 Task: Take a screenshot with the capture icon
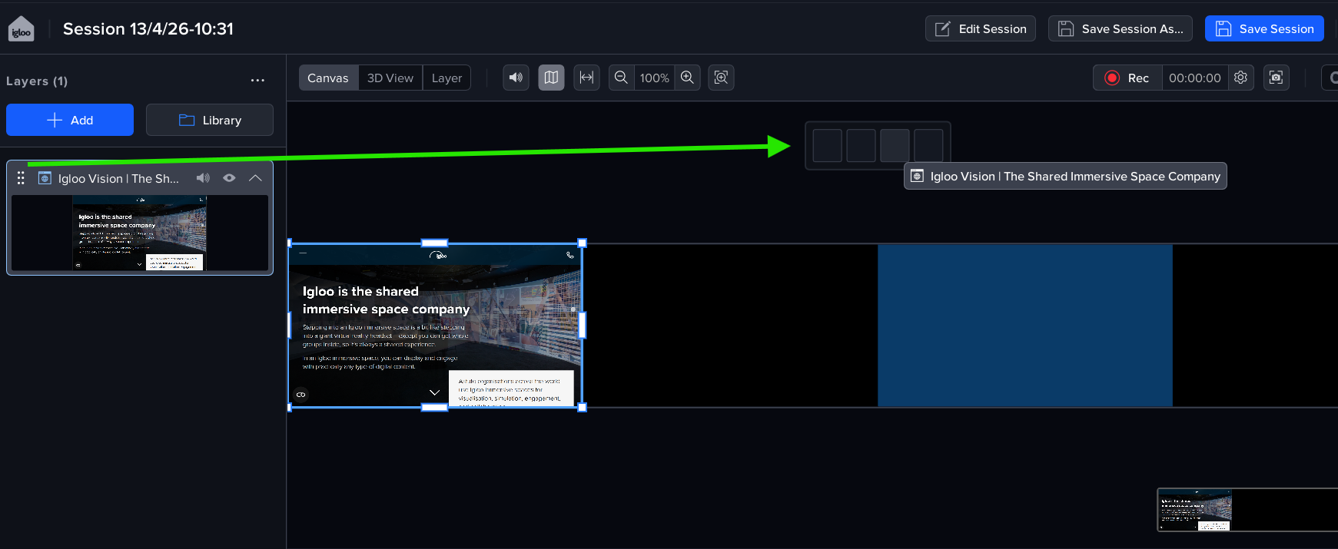tap(1276, 78)
